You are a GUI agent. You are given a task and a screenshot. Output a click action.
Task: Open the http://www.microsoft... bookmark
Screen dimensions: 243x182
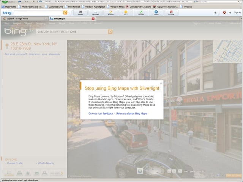click(x=166, y=7)
